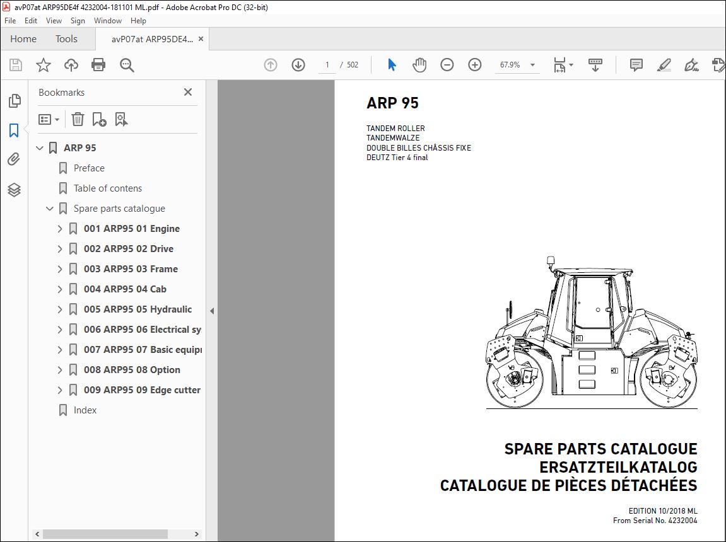
Task: Click the bookmarks horizontal scrollbar thumb
Action: pyautogui.click(x=105, y=534)
